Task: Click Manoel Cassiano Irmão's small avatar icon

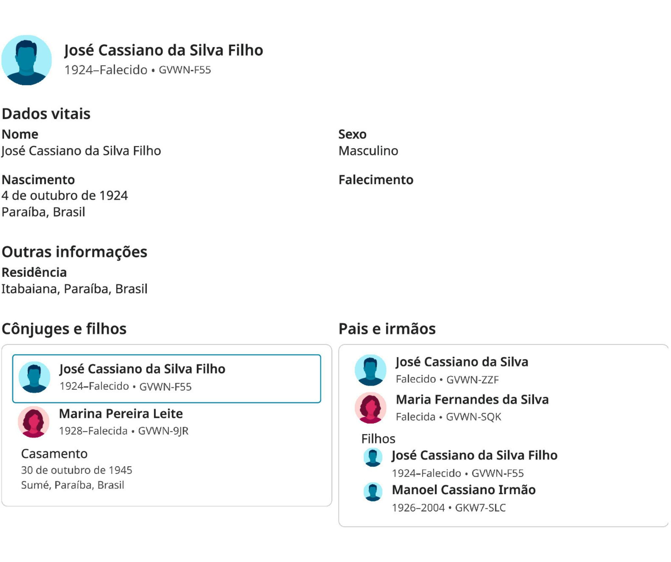Action: 373,492
